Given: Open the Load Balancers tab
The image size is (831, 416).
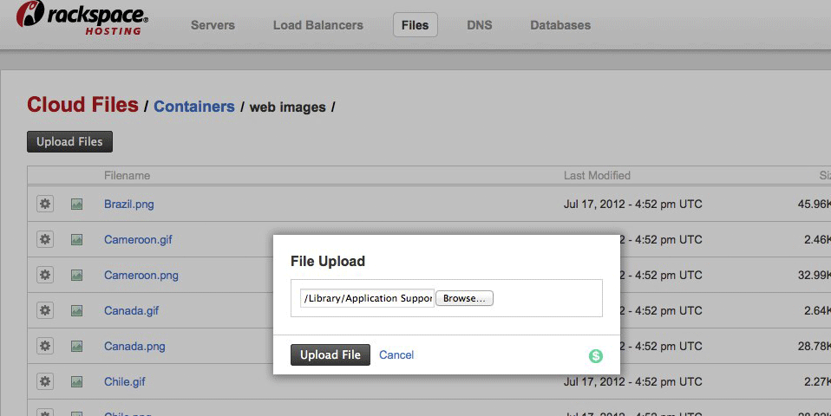Looking at the screenshot, I should (318, 25).
